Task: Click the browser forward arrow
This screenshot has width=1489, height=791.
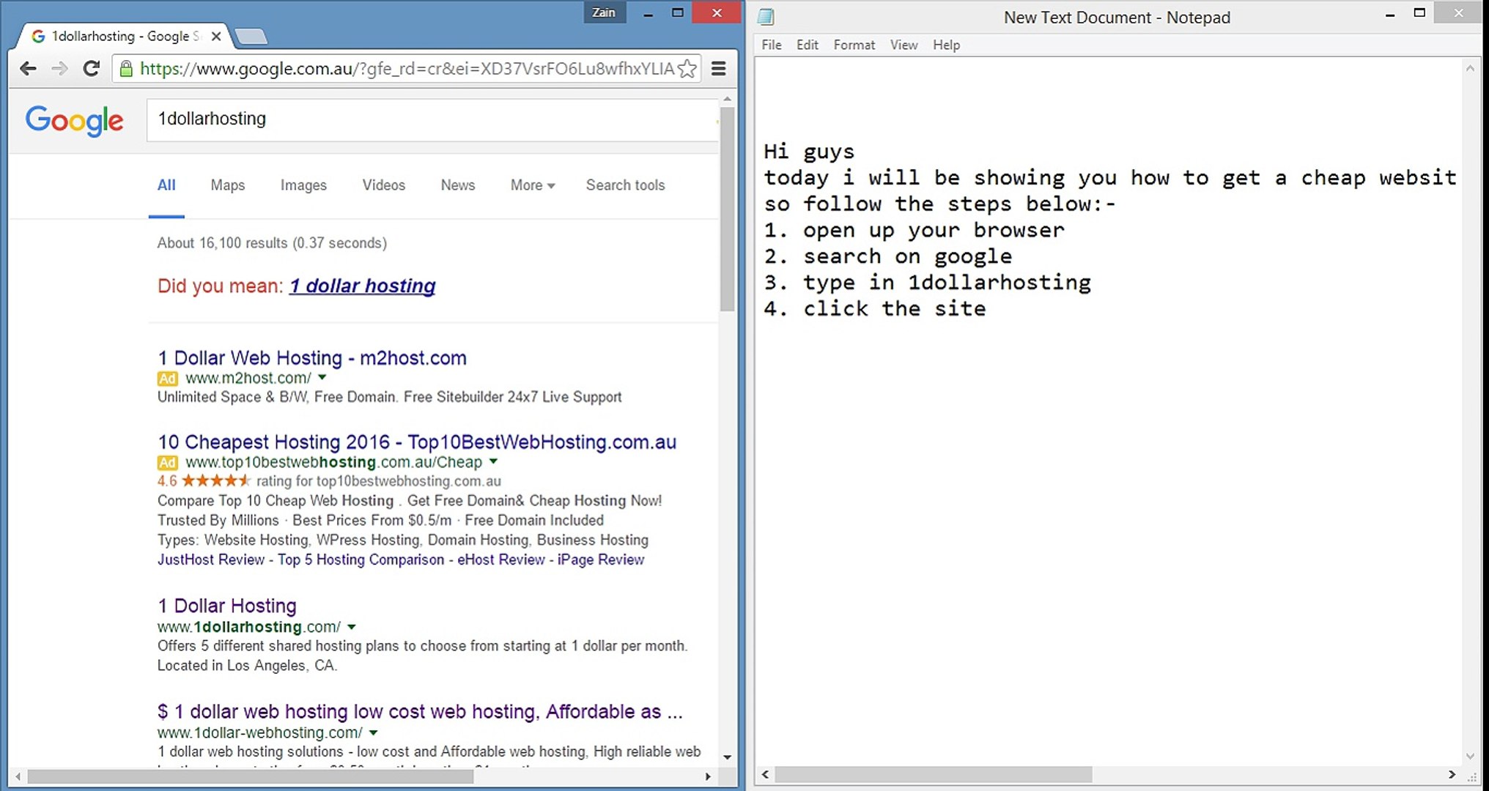Action: [59, 69]
